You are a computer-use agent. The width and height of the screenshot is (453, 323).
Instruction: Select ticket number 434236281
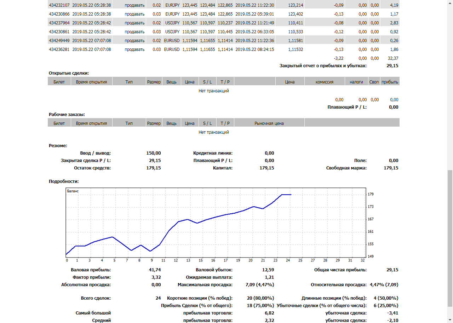click(59, 50)
